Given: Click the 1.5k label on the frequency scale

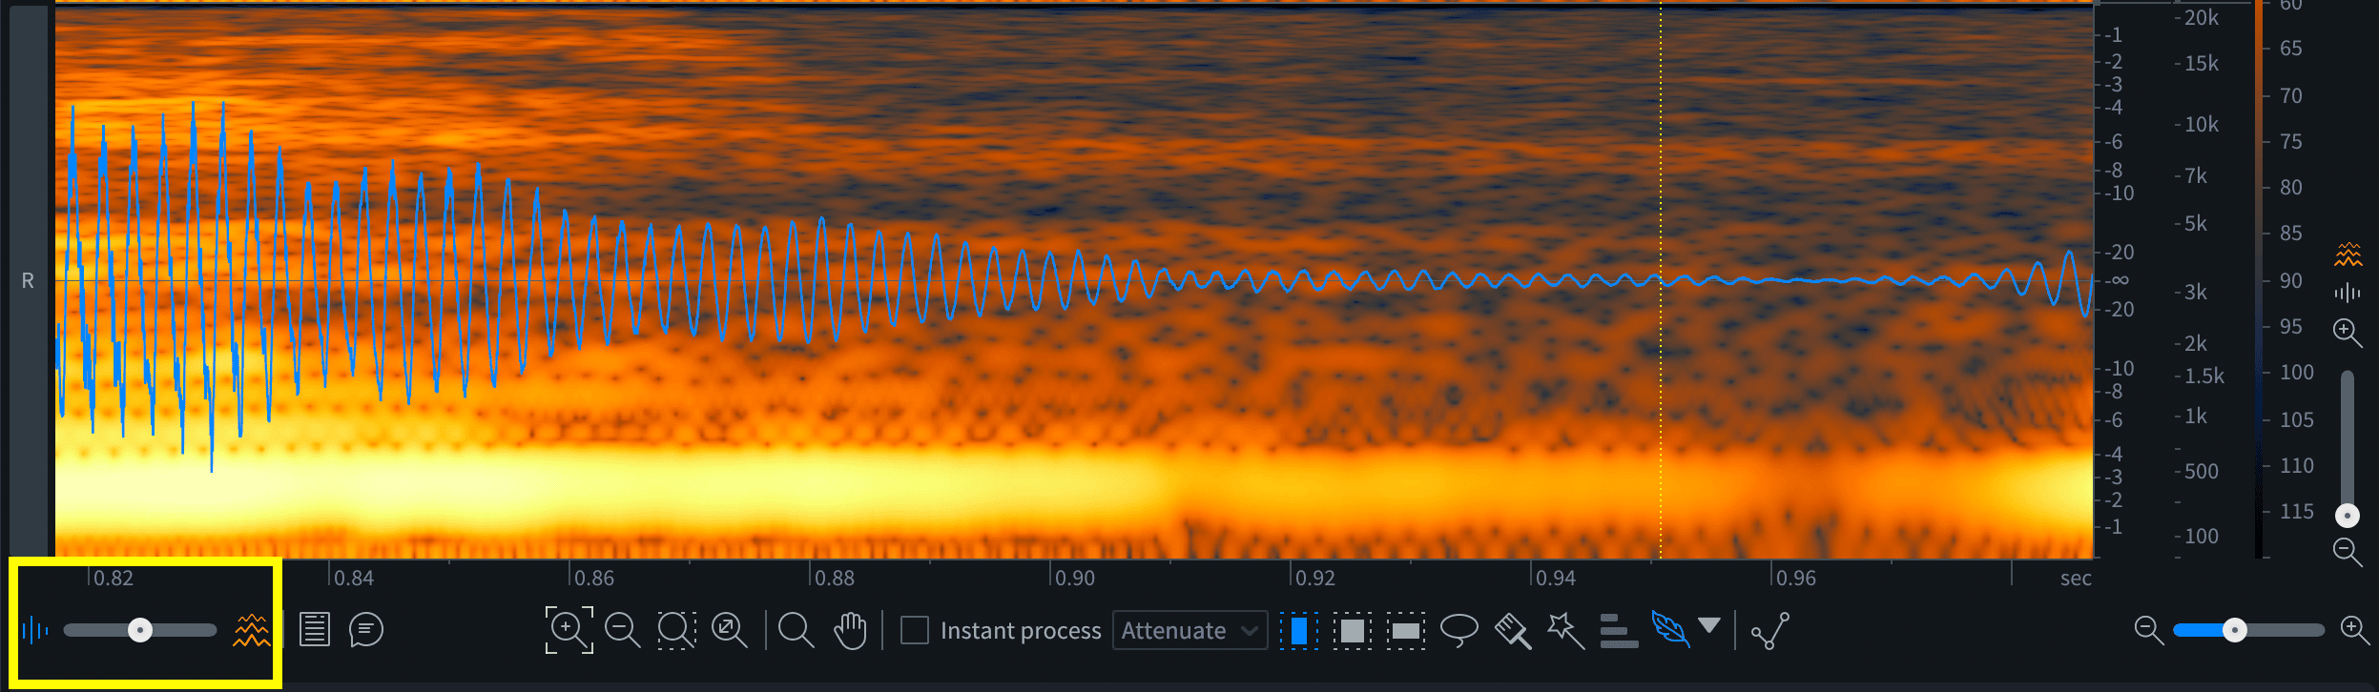Looking at the screenshot, I should point(2204,376).
